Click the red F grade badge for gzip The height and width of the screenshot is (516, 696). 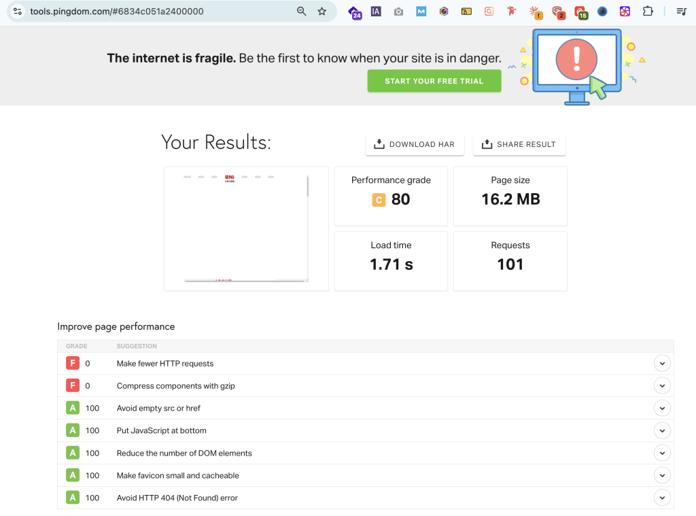pyautogui.click(x=73, y=385)
